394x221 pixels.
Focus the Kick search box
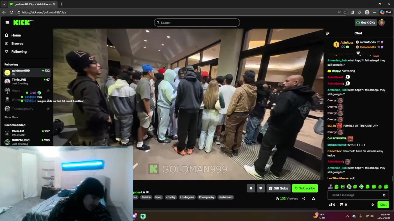(197, 22)
